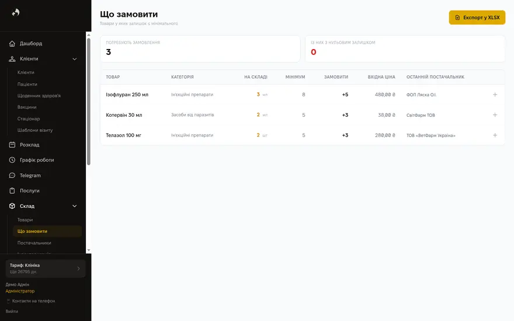Click Засоби від паразитів category cell
The height and width of the screenshot is (321, 514).
[192, 115]
